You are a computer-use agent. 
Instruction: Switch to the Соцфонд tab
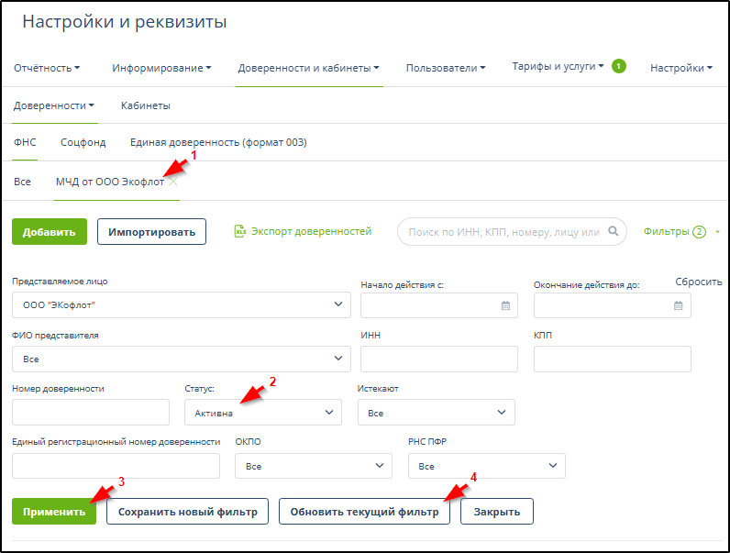pyautogui.click(x=83, y=142)
